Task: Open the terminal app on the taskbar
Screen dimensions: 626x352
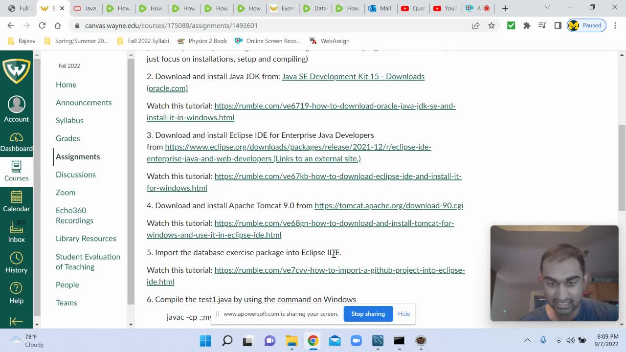Action: click(x=399, y=340)
